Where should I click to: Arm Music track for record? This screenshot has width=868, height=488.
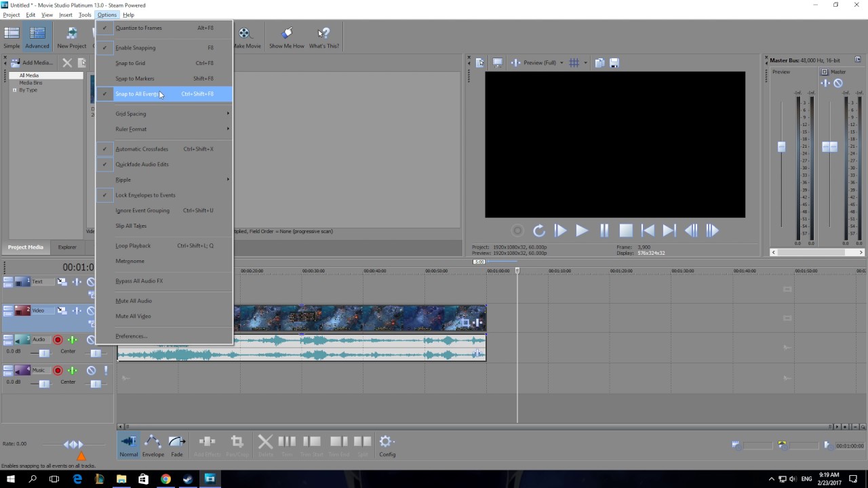click(x=58, y=371)
